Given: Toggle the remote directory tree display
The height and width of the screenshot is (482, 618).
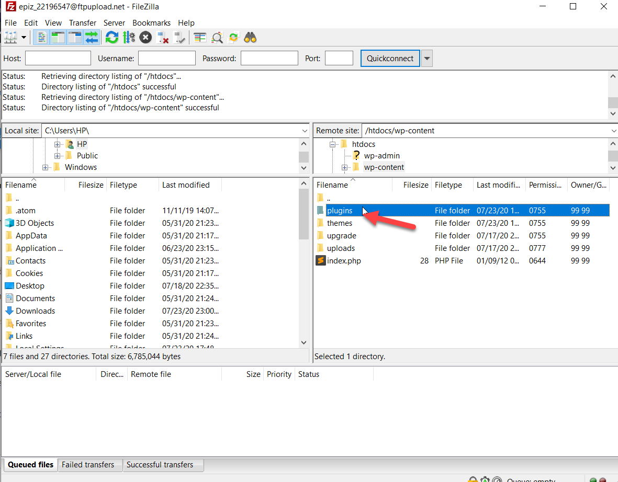Looking at the screenshot, I should point(74,38).
